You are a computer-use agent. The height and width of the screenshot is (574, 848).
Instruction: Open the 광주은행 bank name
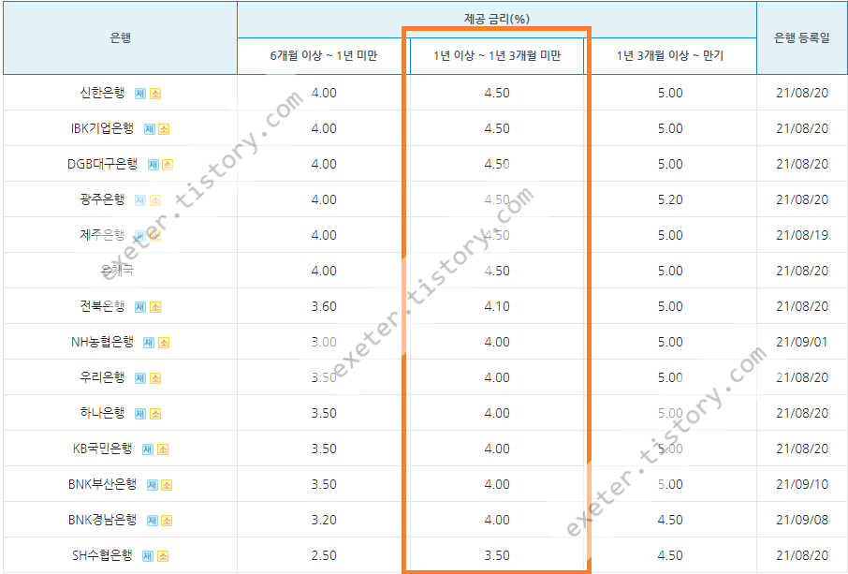coord(102,199)
